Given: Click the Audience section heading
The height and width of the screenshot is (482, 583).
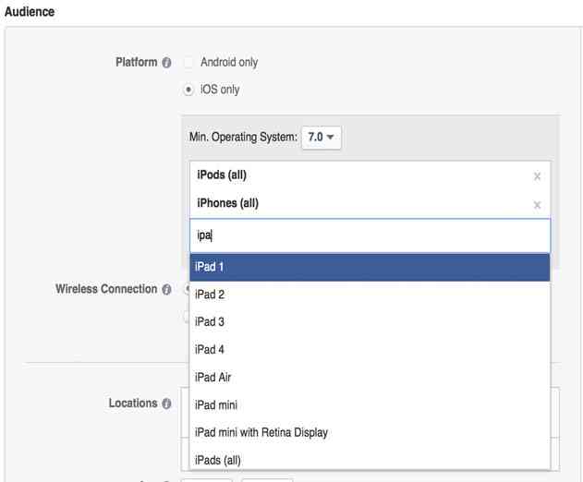Looking at the screenshot, I should [x=30, y=12].
